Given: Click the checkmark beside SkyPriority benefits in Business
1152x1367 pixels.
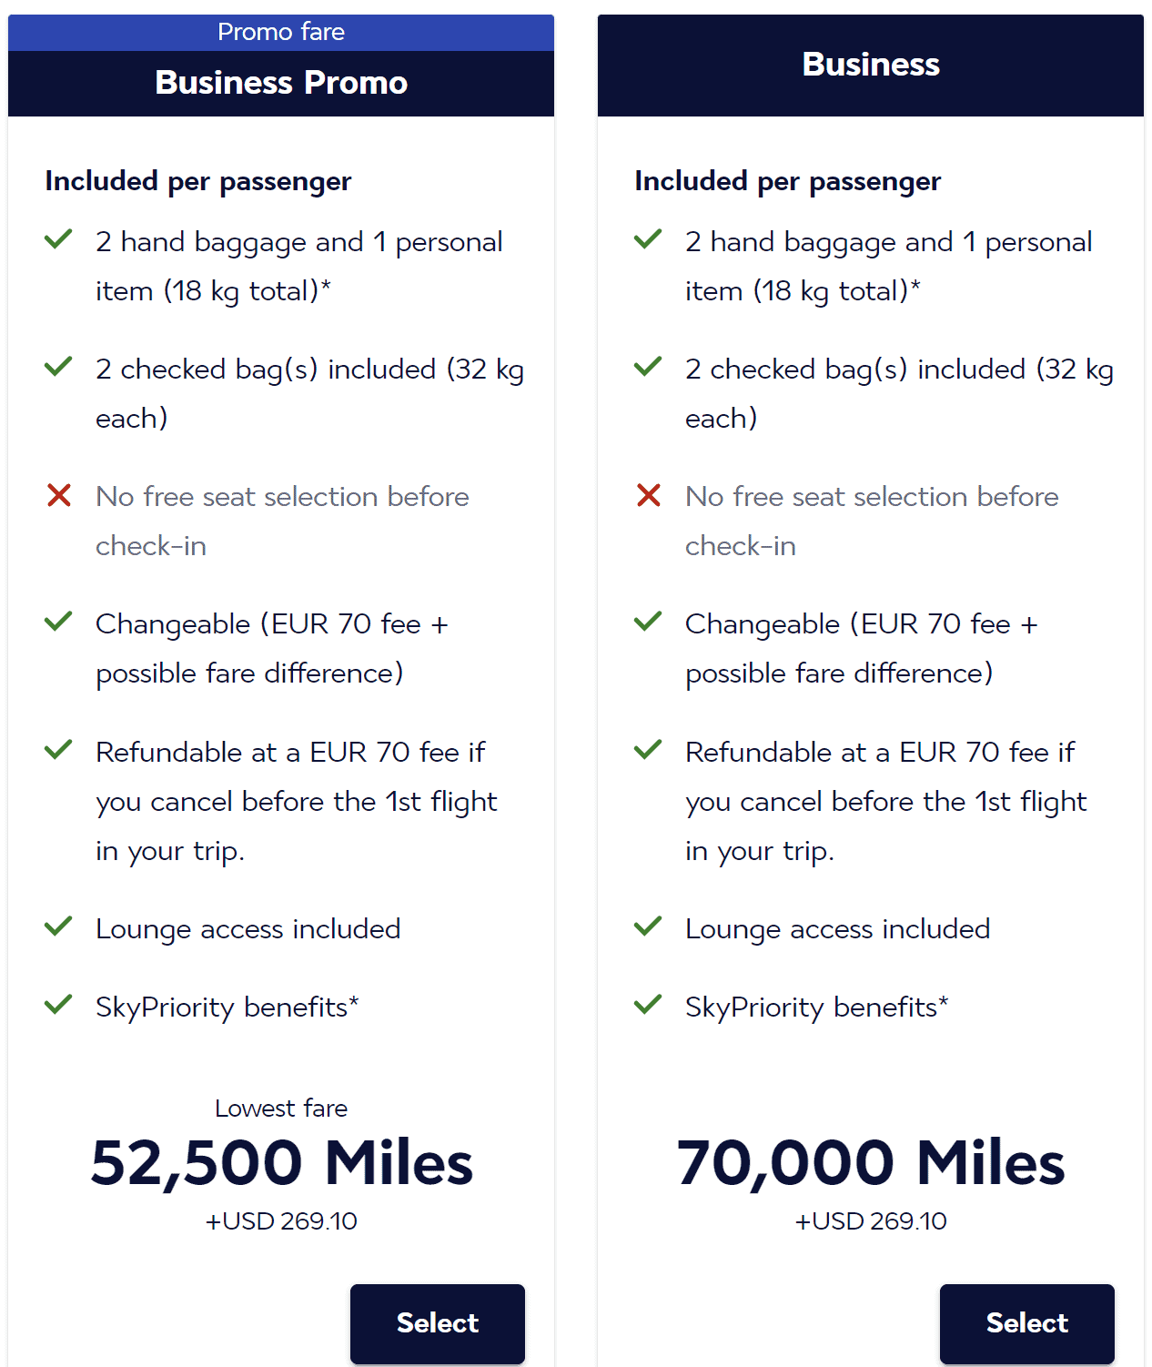Looking at the screenshot, I should 648,1004.
